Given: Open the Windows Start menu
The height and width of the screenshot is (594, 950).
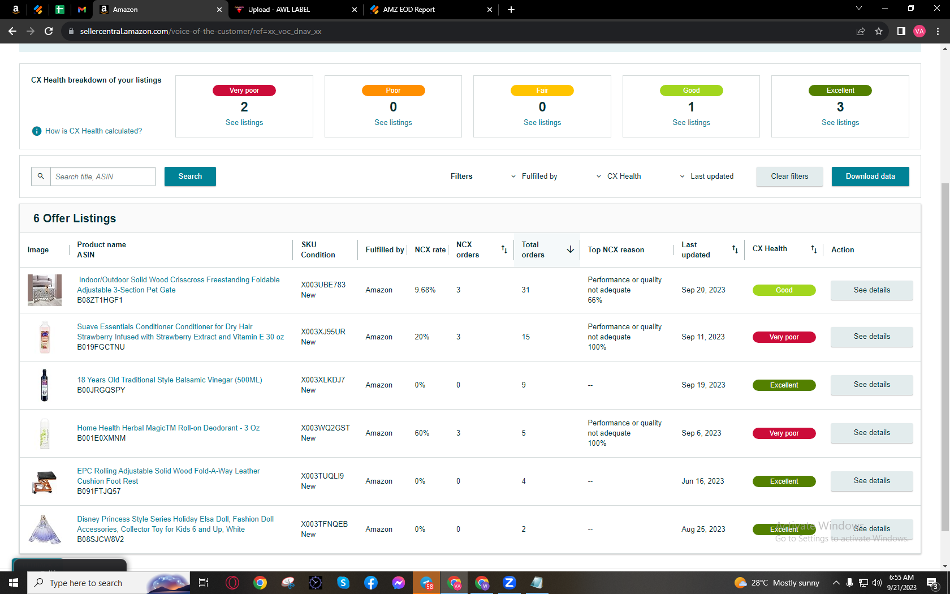Looking at the screenshot, I should [x=14, y=583].
